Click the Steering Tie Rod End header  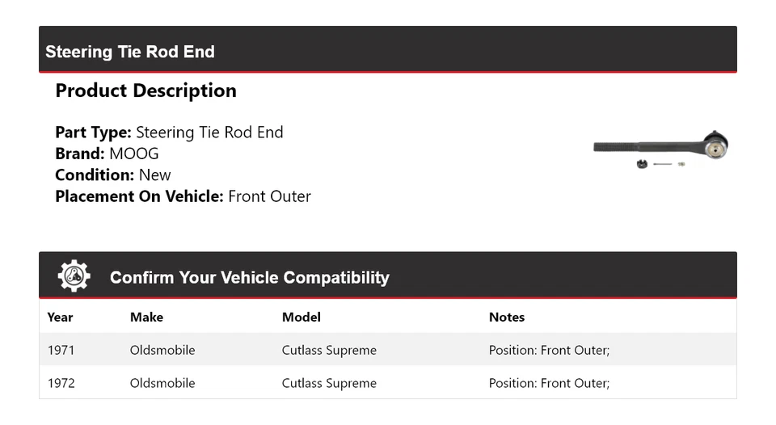130,52
